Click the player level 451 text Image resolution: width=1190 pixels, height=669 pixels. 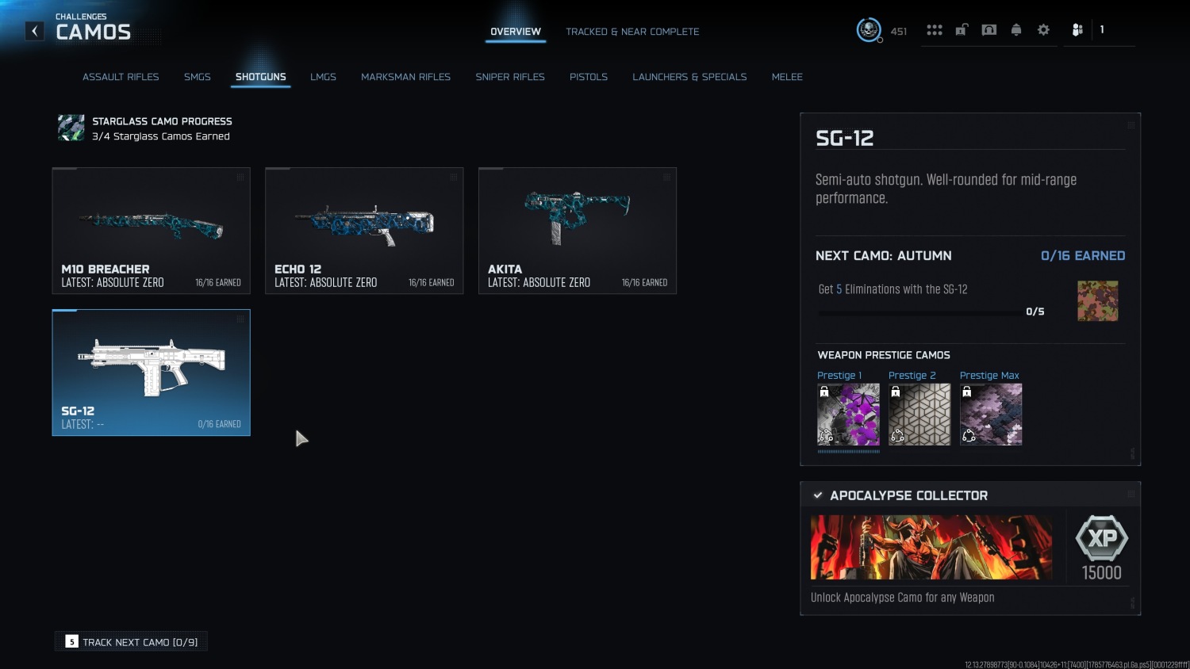click(899, 32)
